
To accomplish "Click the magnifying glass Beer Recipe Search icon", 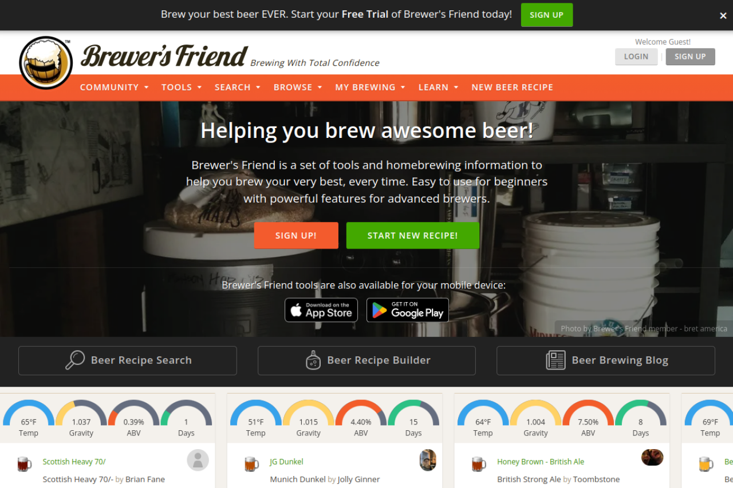I will [x=75, y=360].
